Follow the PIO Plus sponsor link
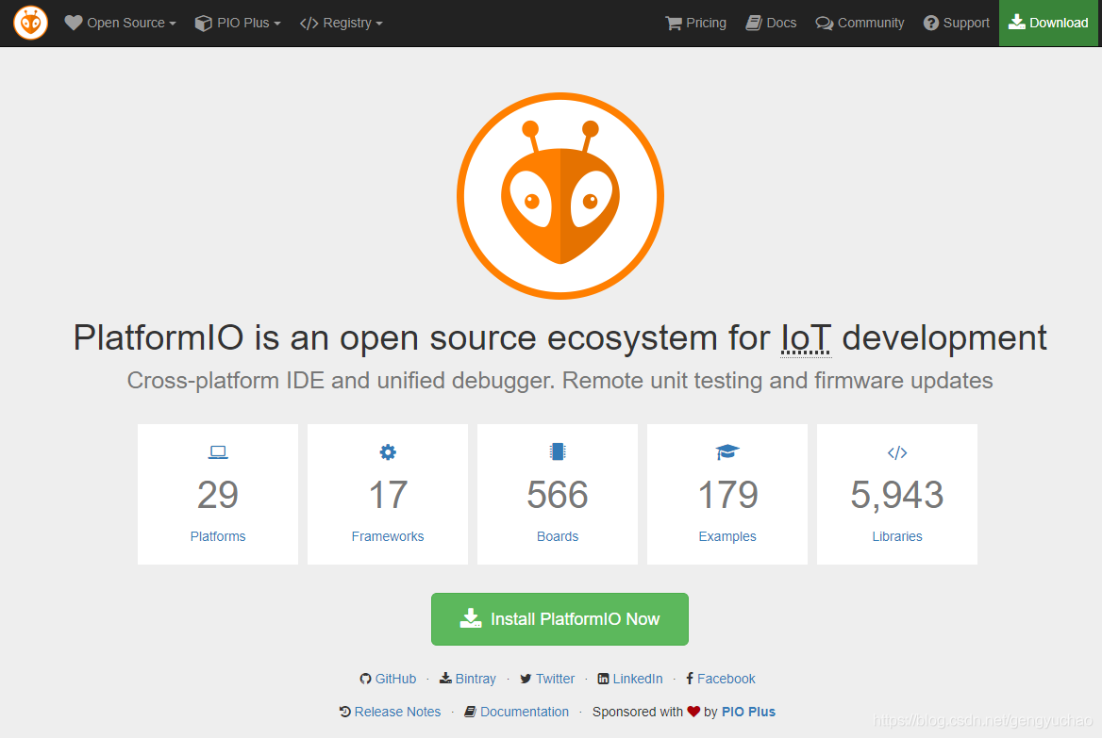Viewport: 1102px width, 738px height. tap(748, 712)
